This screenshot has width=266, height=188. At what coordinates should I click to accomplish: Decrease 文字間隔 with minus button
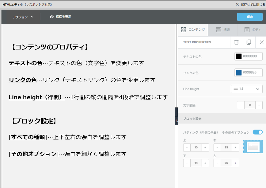(241, 105)
